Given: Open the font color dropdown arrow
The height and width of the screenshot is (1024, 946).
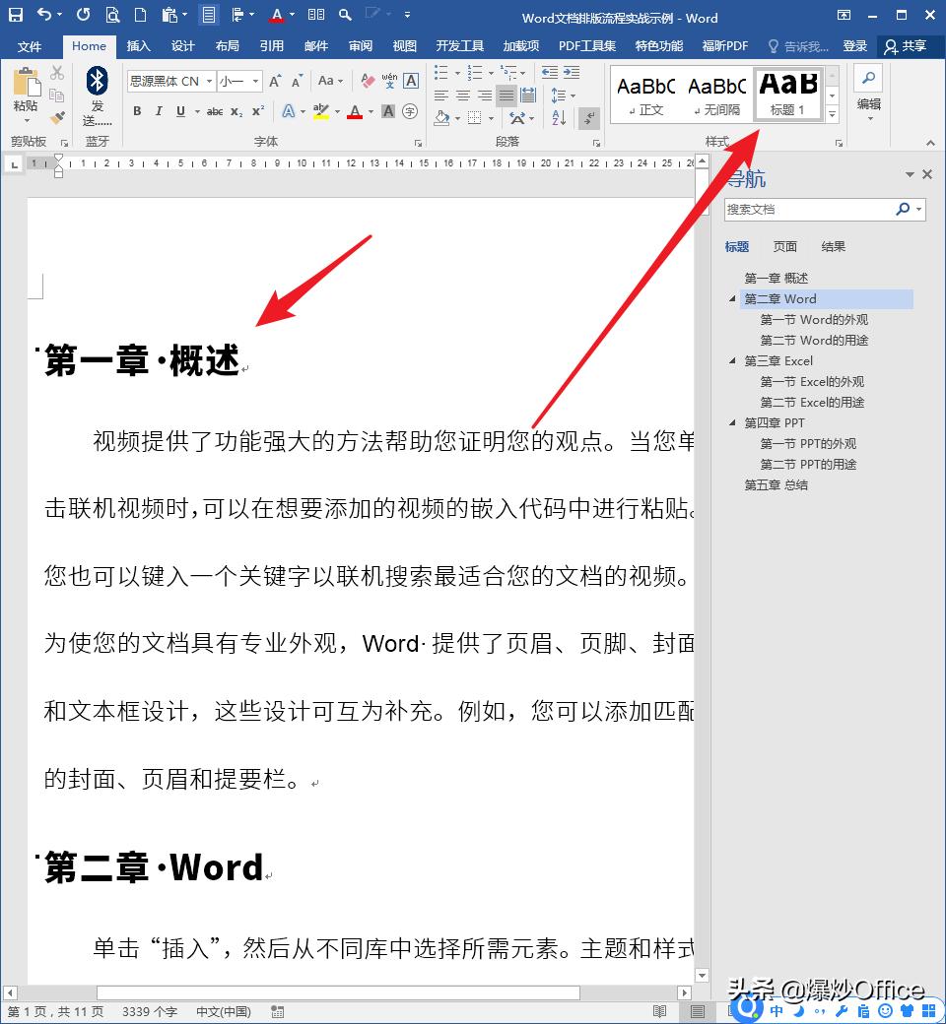Looking at the screenshot, I should click(x=371, y=111).
